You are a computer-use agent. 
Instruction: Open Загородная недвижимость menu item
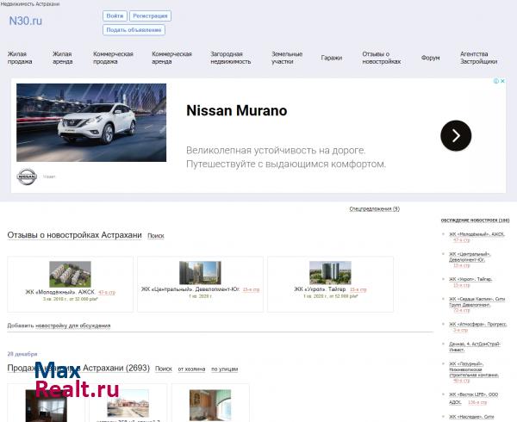coord(230,58)
